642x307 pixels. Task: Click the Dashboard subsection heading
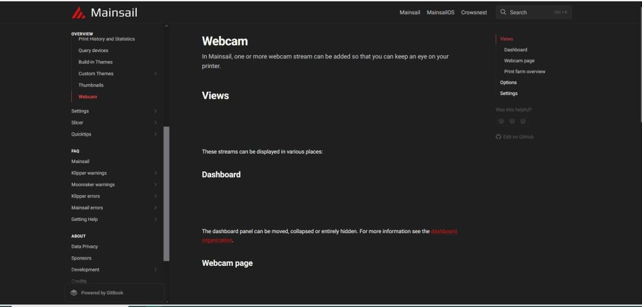pos(221,175)
